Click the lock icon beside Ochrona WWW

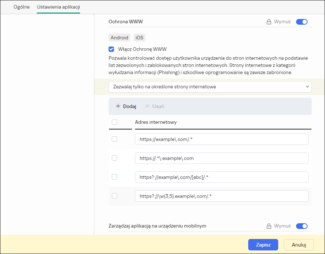269,22
